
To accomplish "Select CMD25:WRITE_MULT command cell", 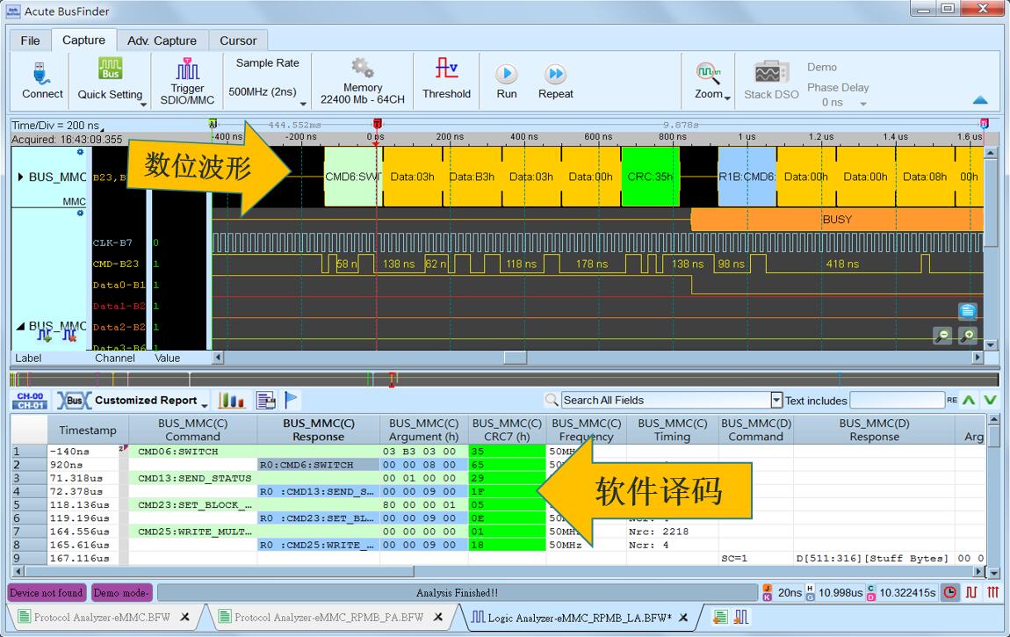I will 192,532.
